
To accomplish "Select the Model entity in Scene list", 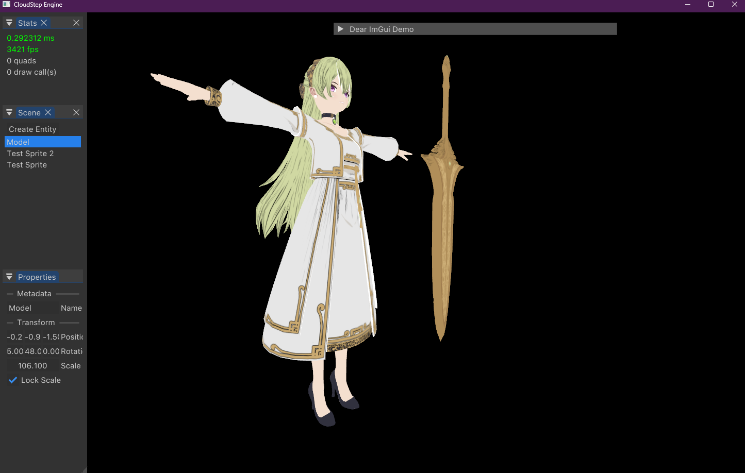I will tap(42, 142).
